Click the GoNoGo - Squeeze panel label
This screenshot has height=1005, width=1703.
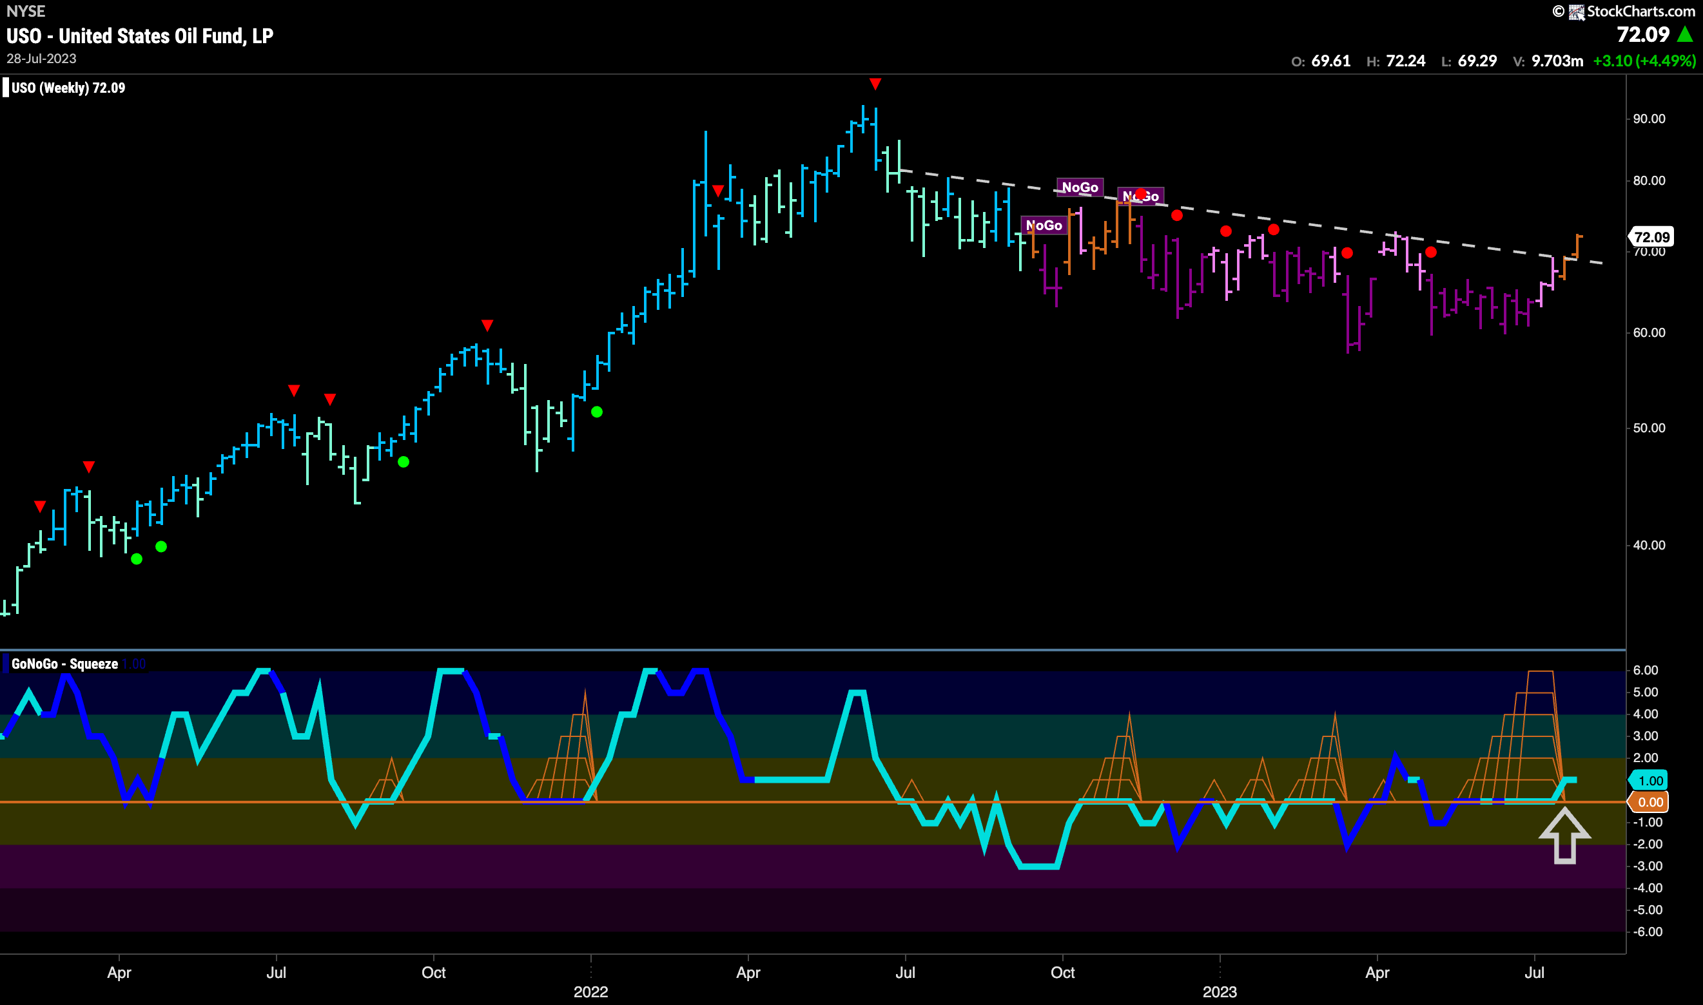coord(64,664)
